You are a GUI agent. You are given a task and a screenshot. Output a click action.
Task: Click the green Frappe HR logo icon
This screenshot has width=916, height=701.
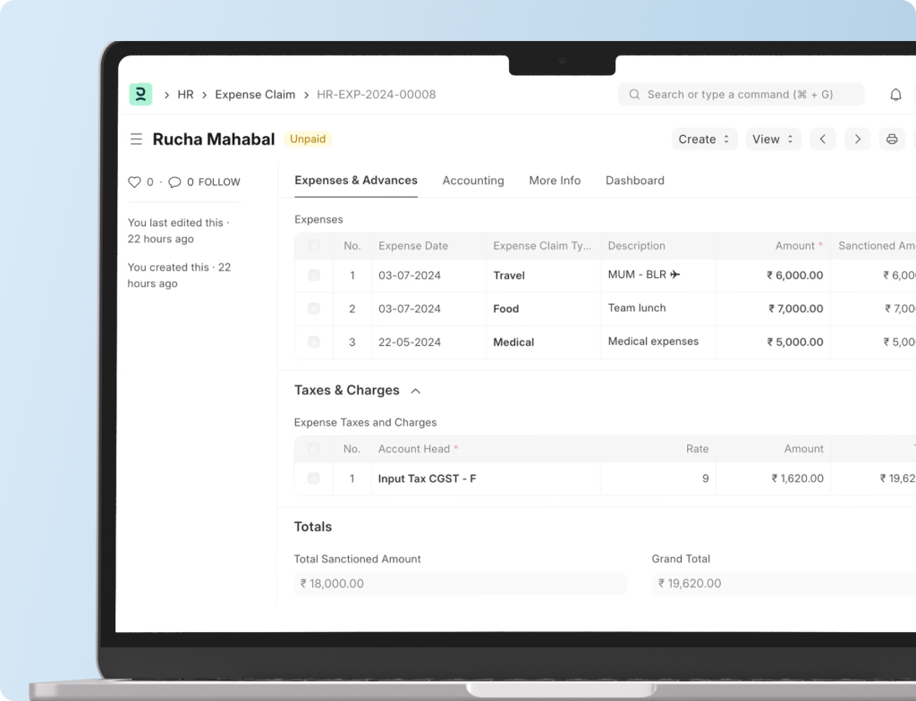(x=140, y=94)
